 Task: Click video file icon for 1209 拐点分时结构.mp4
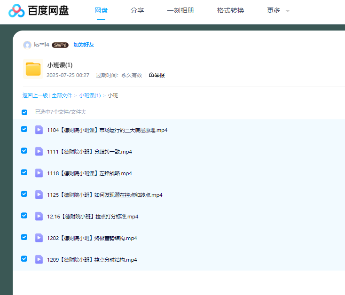(39, 259)
